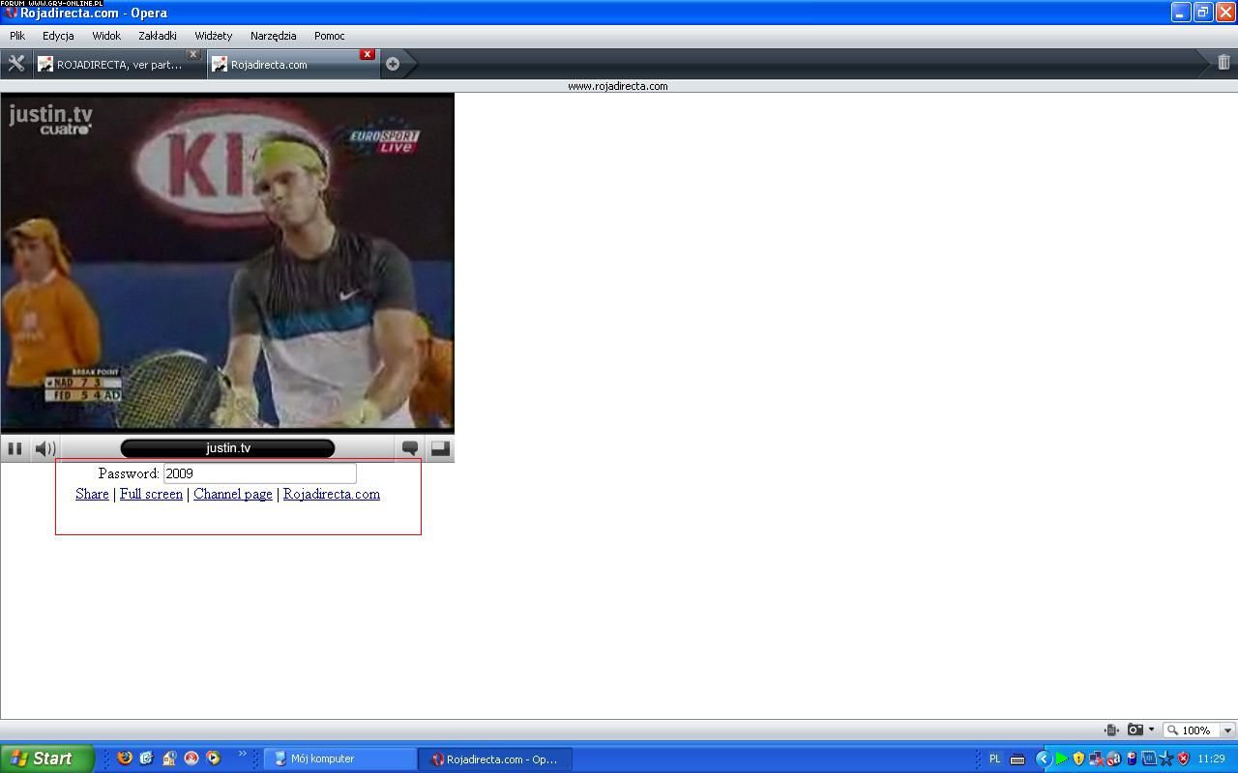Launch Firefox from the Quick Launch bar
This screenshot has width=1238, height=773.
coord(125,759)
